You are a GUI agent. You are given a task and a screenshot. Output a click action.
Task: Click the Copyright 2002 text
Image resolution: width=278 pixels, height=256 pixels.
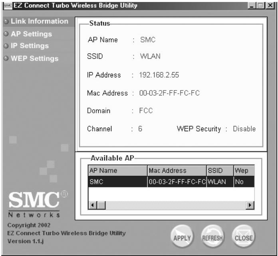tap(29, 225)
